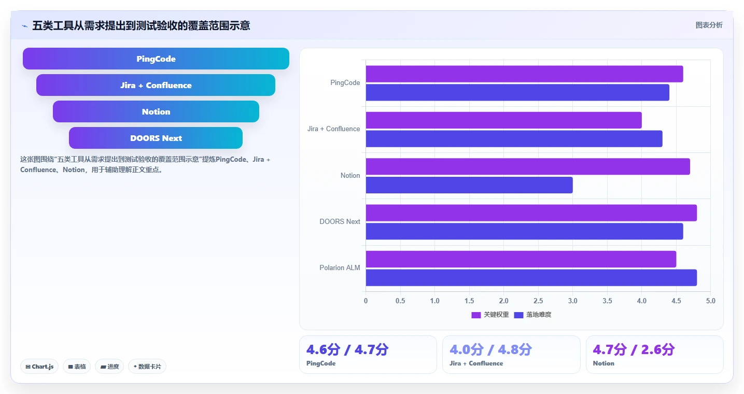This screenshot has width=744, height=394.
Task: Click Notion's blue 落地难度 bar
Action: tap(469, 185)
